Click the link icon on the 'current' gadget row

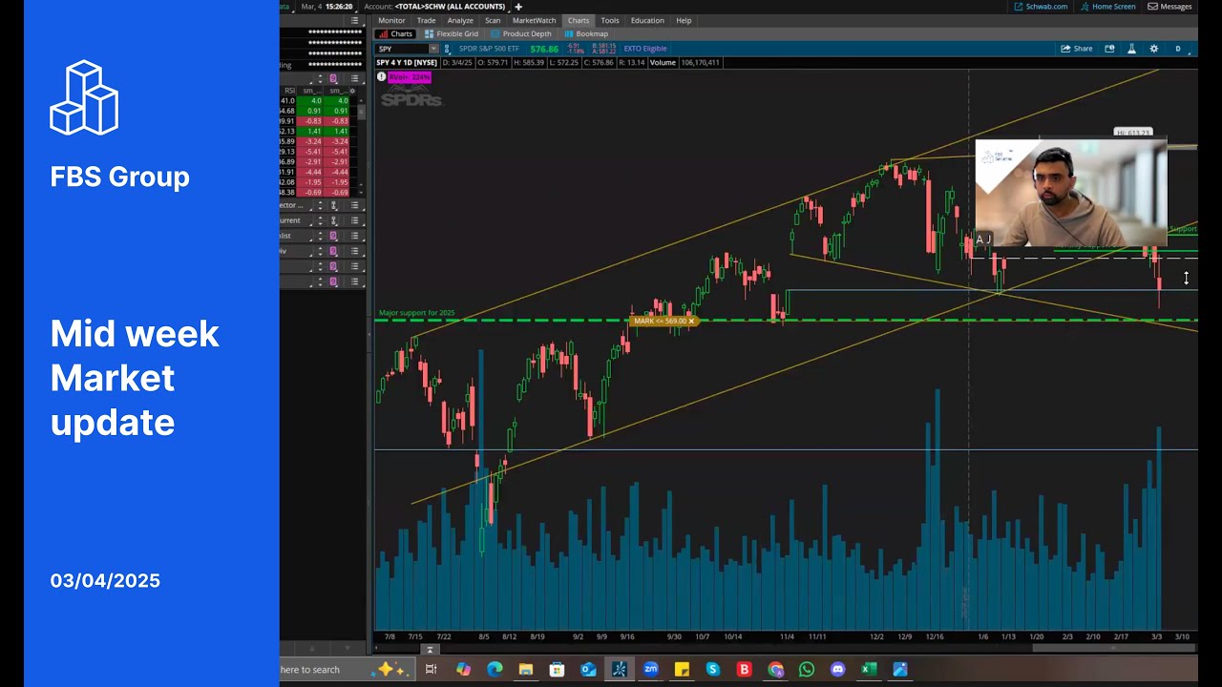click(x=333, y=220)
